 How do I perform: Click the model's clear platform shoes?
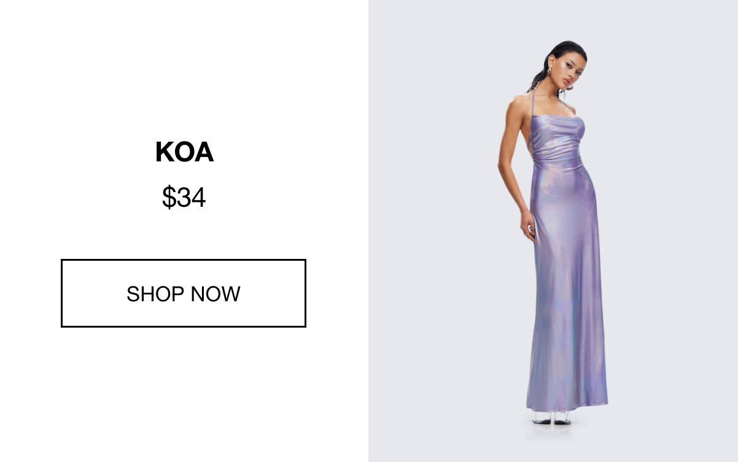click(552, 417)
